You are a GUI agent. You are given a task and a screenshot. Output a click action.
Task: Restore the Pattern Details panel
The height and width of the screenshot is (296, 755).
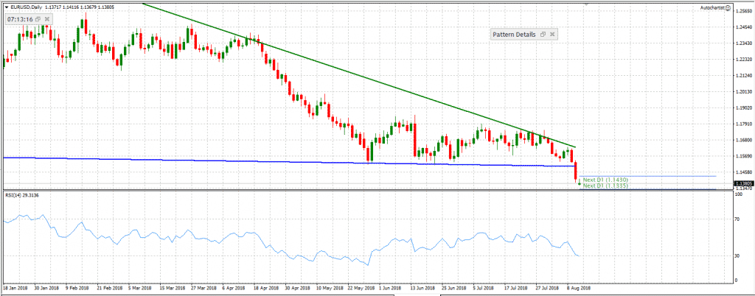543,35
